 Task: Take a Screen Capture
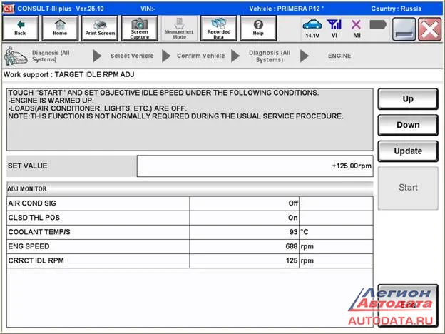(139, 29)
